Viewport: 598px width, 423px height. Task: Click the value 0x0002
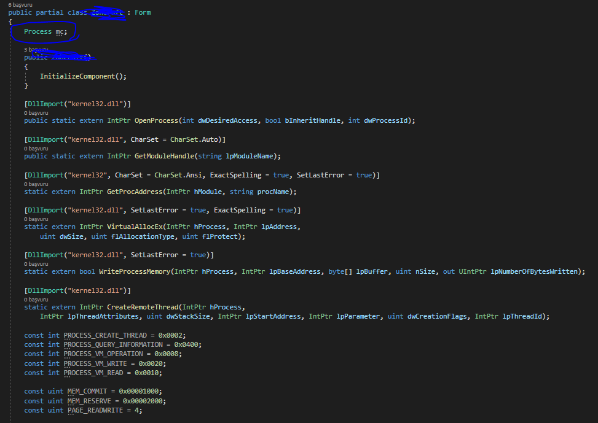(170, 335)
